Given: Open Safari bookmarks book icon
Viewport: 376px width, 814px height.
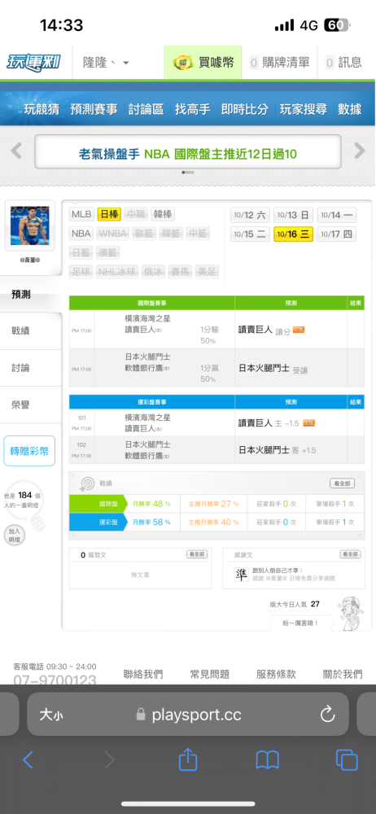Looking at the screenshot, I should pyautogui.click(x=268, y=760).
